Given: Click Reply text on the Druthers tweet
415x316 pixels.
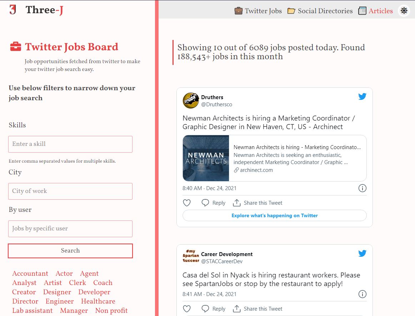Looking at the screenshot, I should (x=219, y=203).
